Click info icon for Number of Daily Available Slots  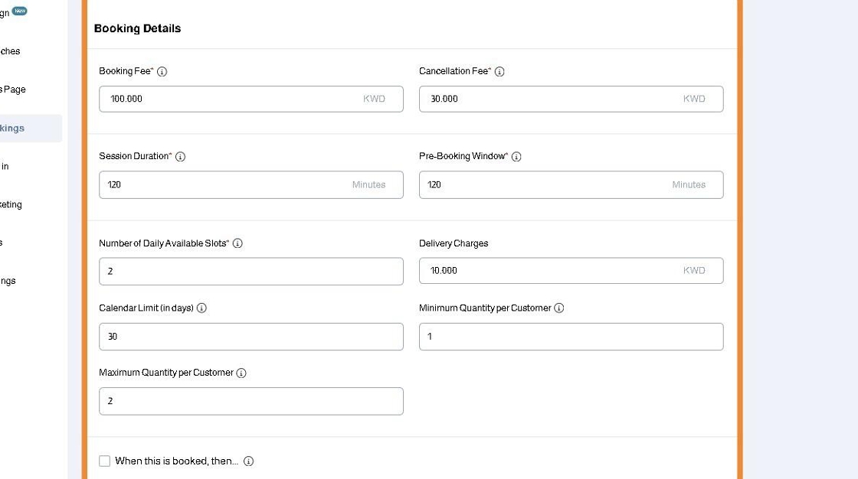237,243
